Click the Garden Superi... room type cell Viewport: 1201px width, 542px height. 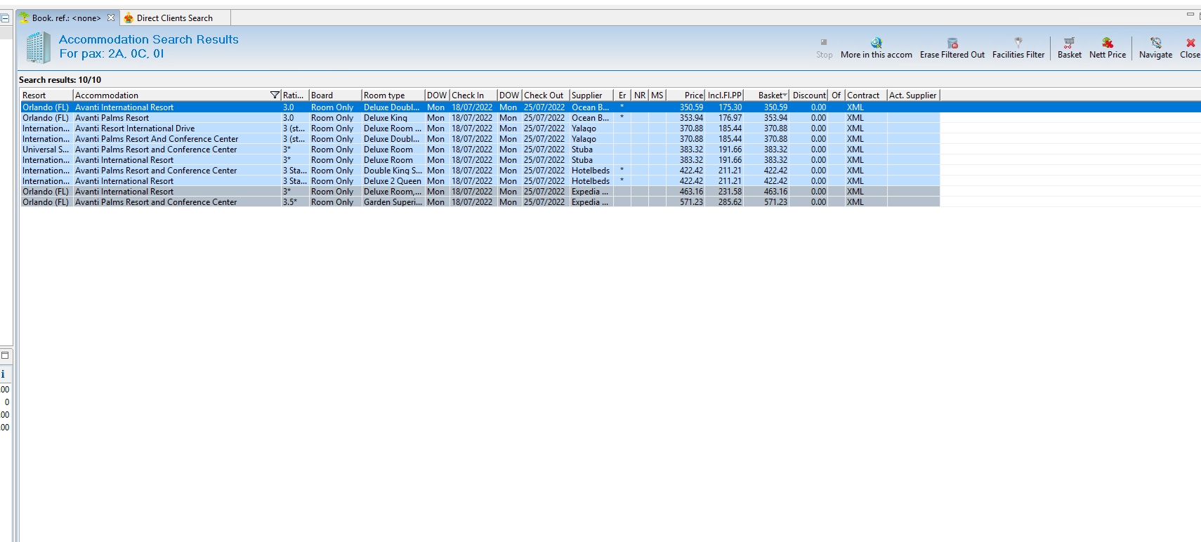(393, 202)
